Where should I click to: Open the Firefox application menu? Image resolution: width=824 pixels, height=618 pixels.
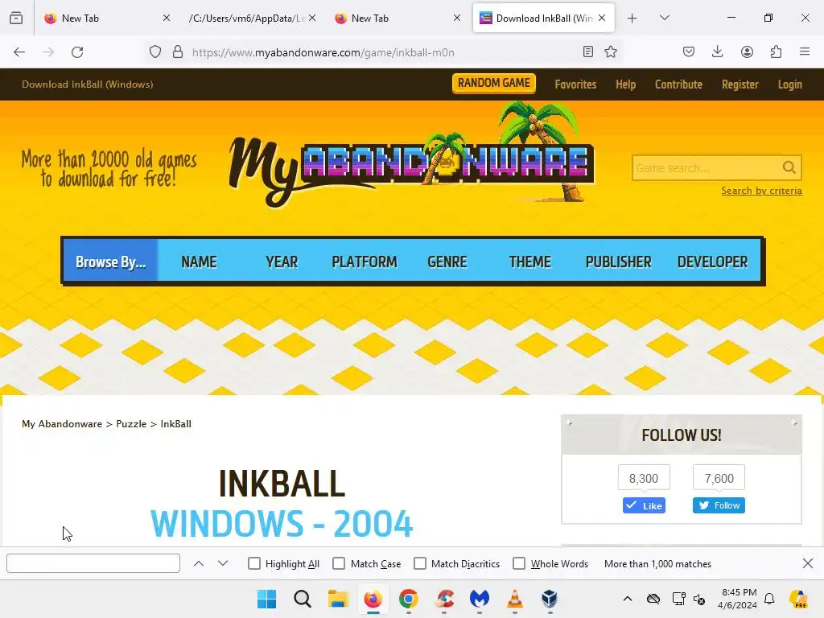point(805,51)
